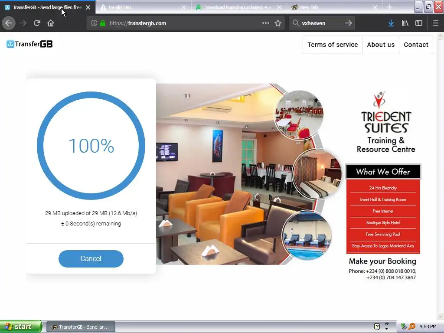
Task: Click the taskbar clock showing 4:53 PM
Action: coord(428,326)
